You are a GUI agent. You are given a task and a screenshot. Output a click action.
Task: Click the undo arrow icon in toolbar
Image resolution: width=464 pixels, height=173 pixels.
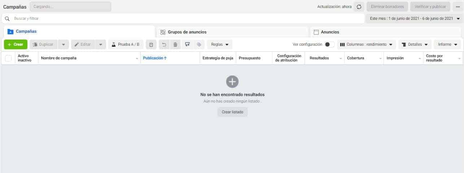[164, 45]
